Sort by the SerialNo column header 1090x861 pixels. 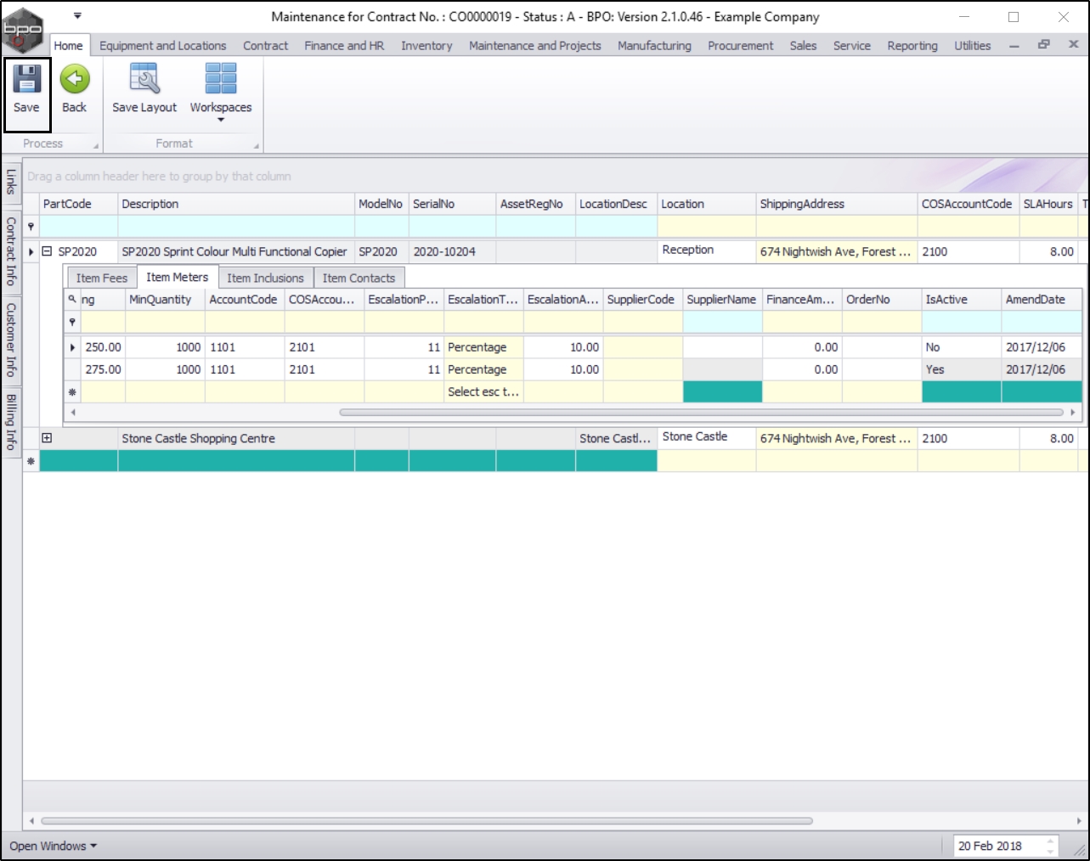452,204
